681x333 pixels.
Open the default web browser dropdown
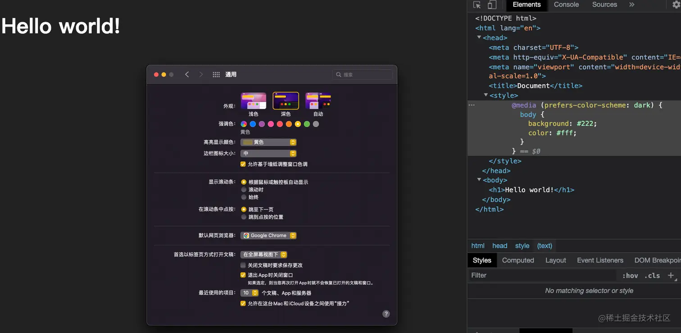click(268, 235)
